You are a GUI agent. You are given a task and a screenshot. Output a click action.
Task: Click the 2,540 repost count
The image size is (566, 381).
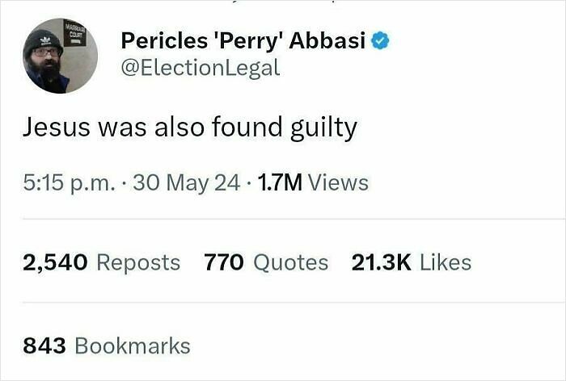click(55, 262)
